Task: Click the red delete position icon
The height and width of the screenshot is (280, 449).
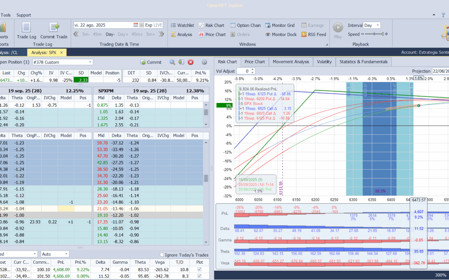Action: click(191, 62)
